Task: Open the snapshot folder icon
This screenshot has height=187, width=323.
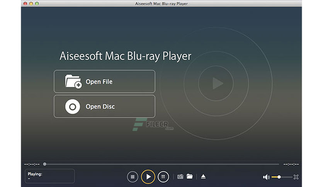Action: pos(190,176)
